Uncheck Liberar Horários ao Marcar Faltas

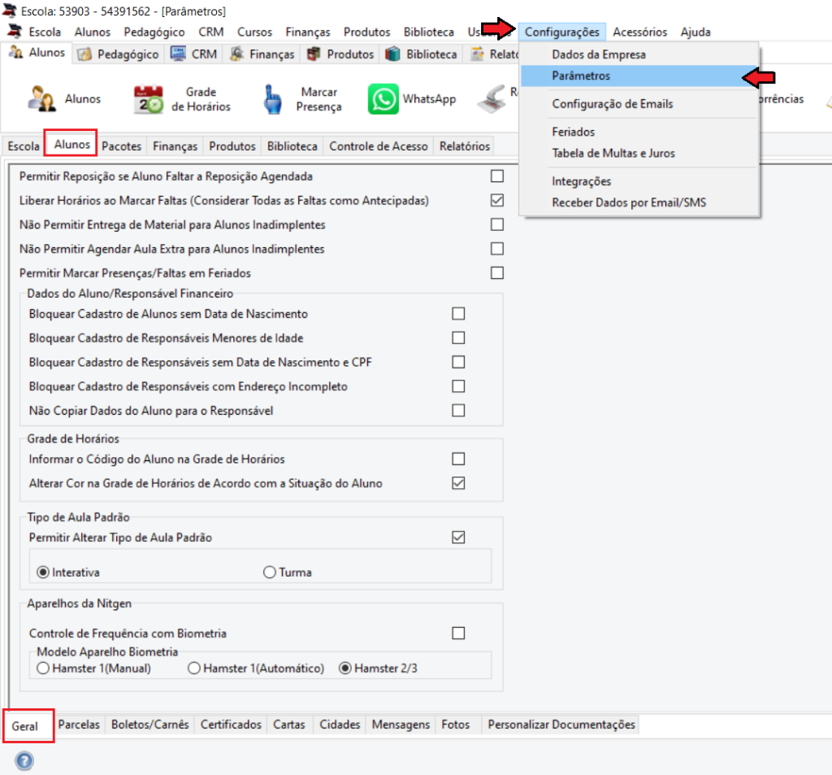click(x=497, y=200)
